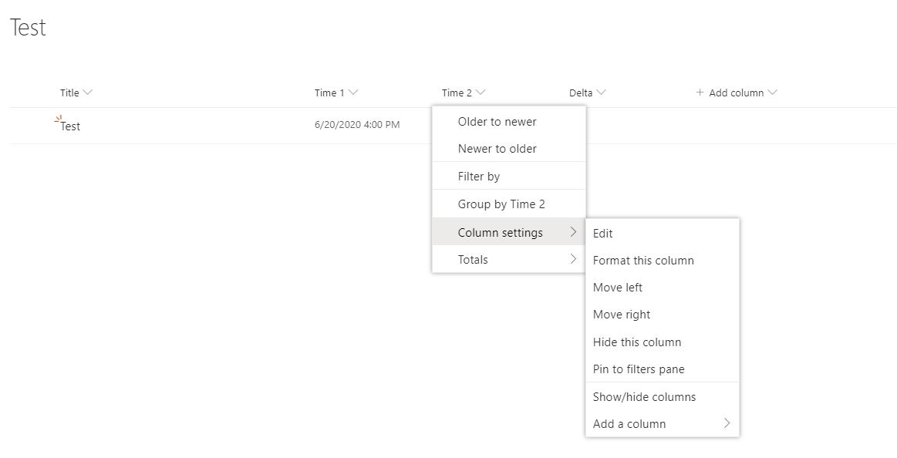Sort by Older to newer
The image size is (897, 458).
coord(497,122)
